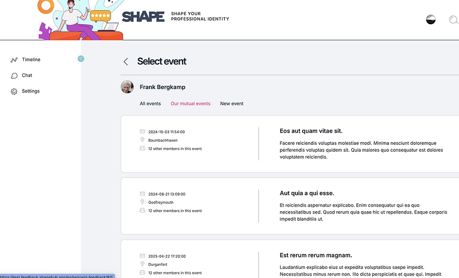Viewport: 459px width, 278px height.
Task: Click the Timeline icon in sidebar
Action: point(14,60)
